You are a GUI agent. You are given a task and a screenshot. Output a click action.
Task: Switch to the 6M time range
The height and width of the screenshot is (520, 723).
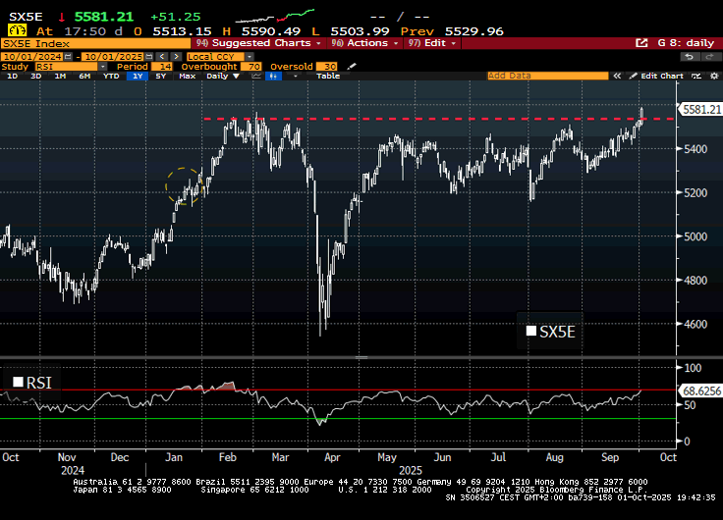pyautogui.click(x=84, y=76)
